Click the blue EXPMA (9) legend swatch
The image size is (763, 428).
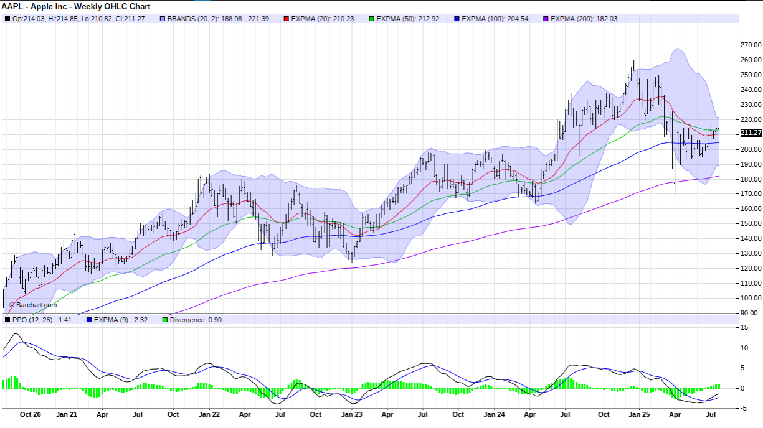[x=89, y=320]
